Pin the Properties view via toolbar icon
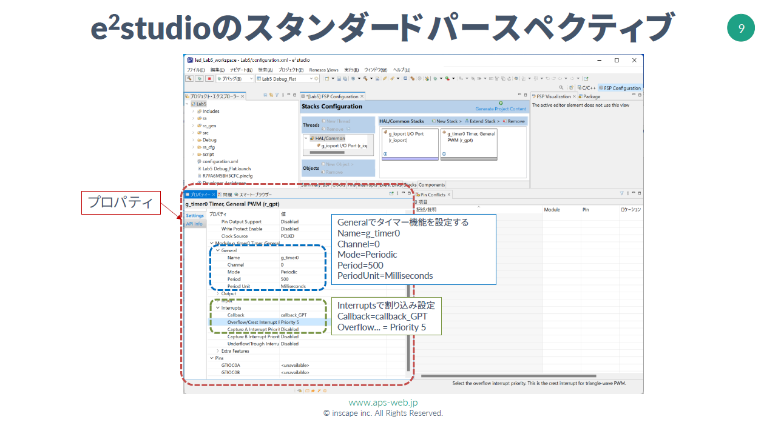This screenshot has height=425, width=764. pos(391,194)
